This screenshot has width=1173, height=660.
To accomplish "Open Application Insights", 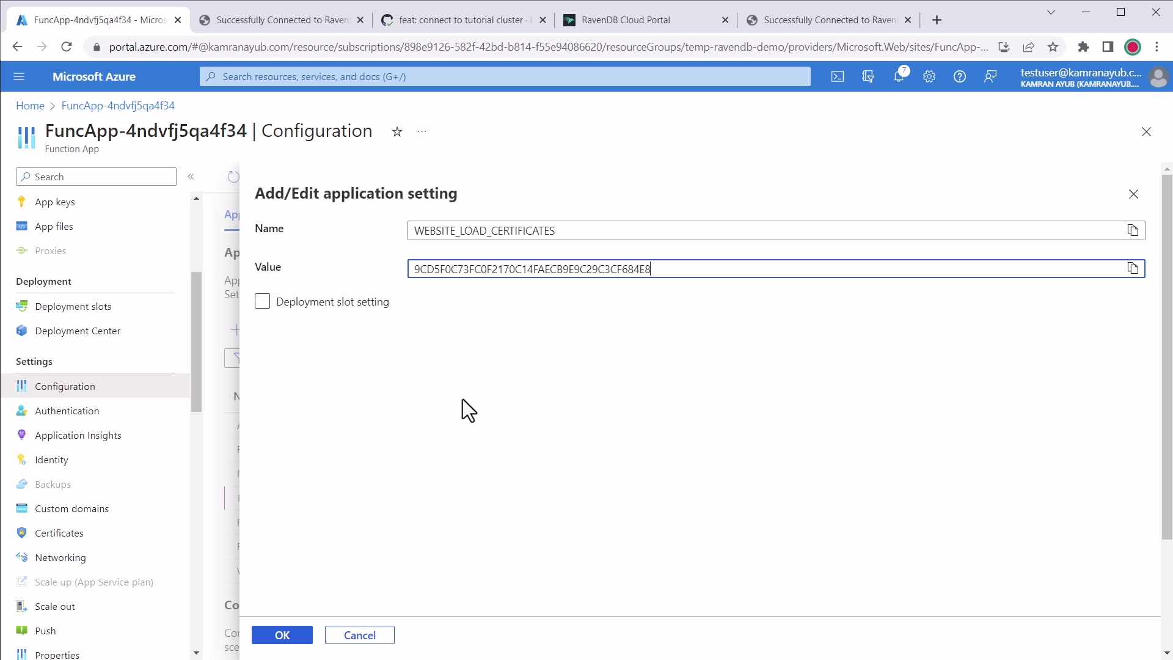I will point(78,435).
